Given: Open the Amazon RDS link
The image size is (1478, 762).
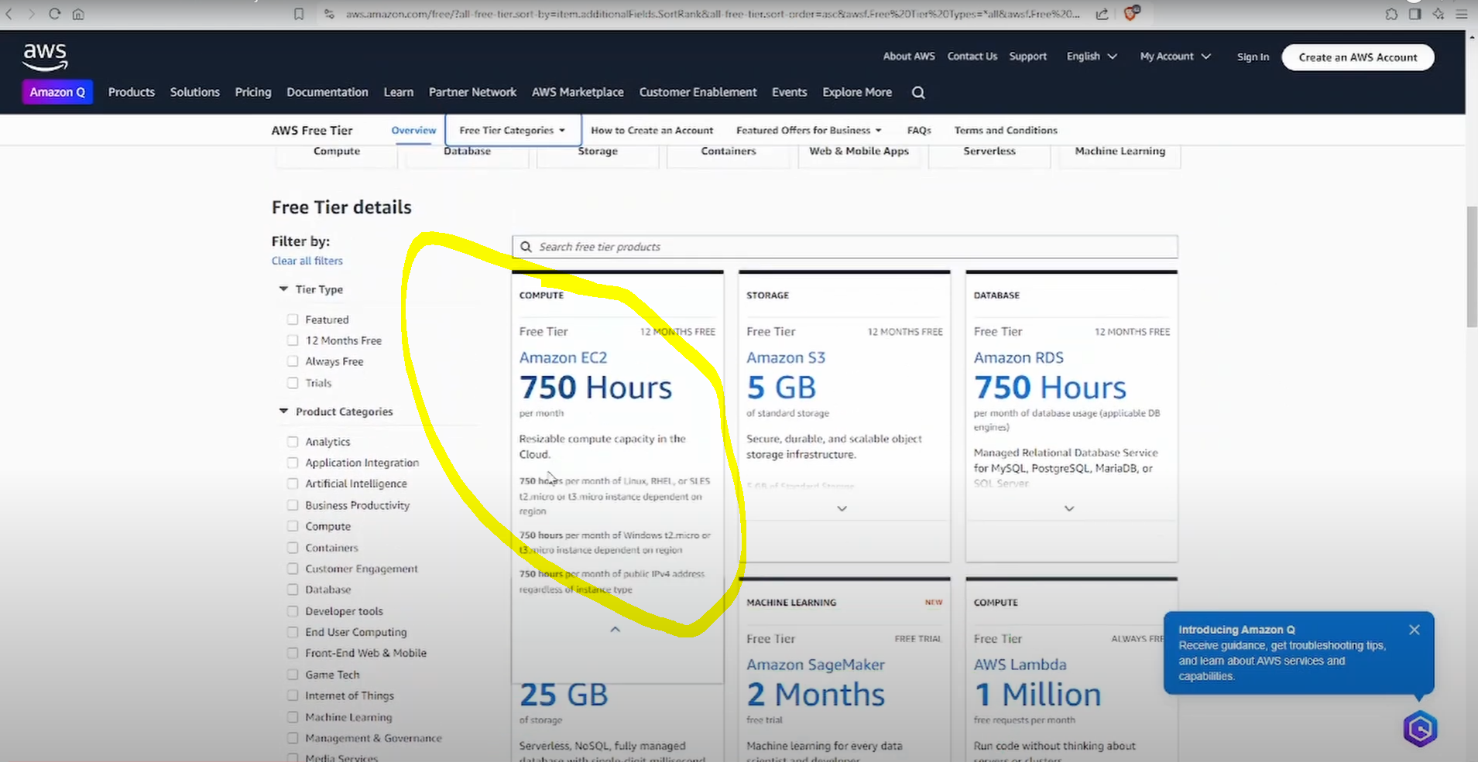Looking at the screenshot, I should [1019, 357].
